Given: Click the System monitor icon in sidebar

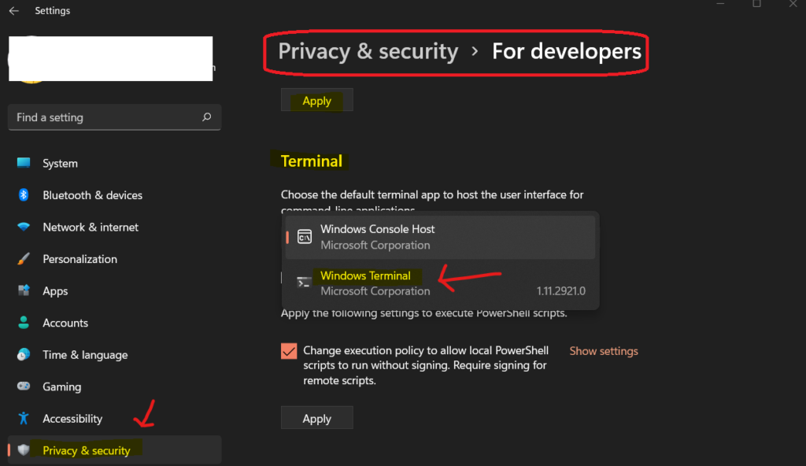Looking at the screenshot, I should 24,163.
